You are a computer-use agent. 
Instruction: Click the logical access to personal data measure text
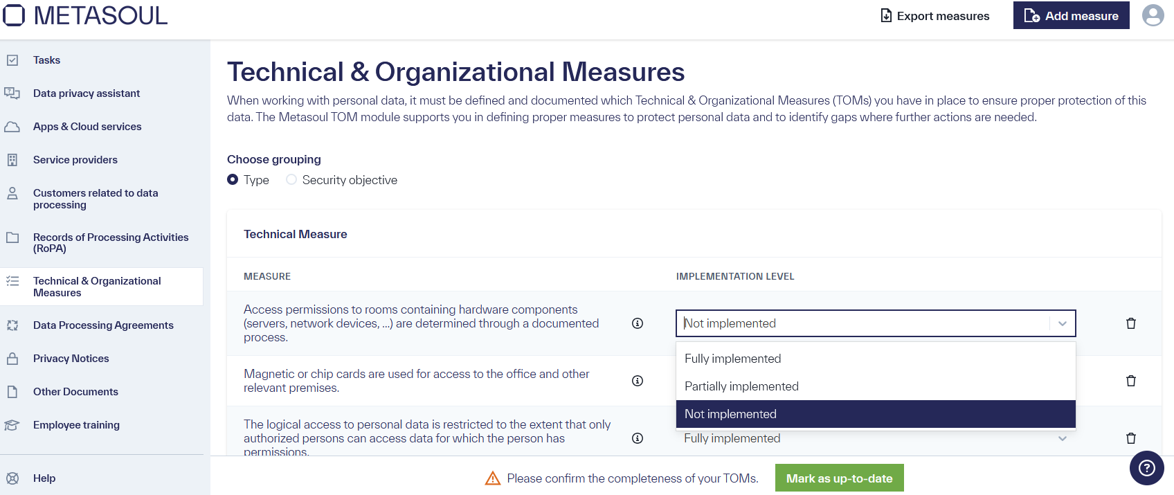point(427,438)
